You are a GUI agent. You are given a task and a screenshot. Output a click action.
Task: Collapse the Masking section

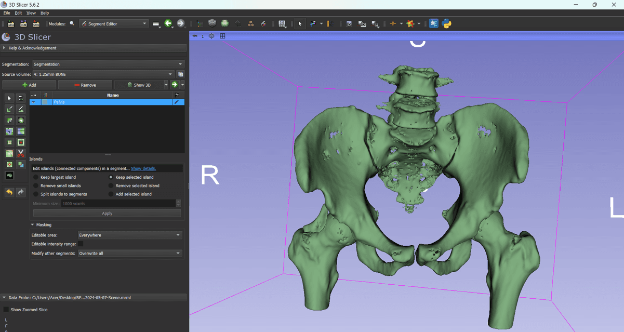[x=32, y=225]
